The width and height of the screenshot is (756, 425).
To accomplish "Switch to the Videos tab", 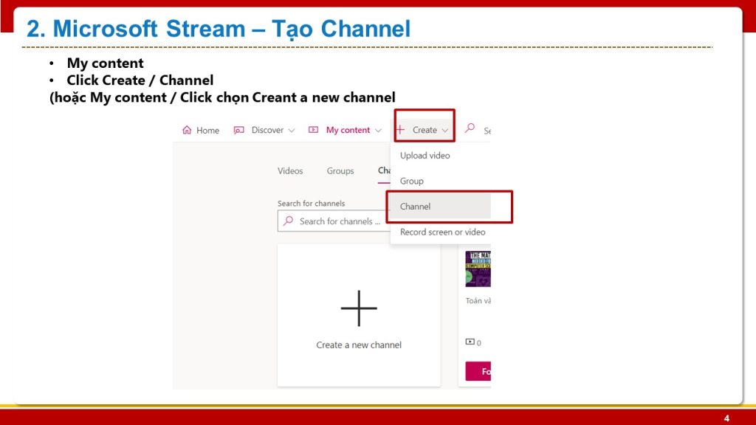I will 290,170.
